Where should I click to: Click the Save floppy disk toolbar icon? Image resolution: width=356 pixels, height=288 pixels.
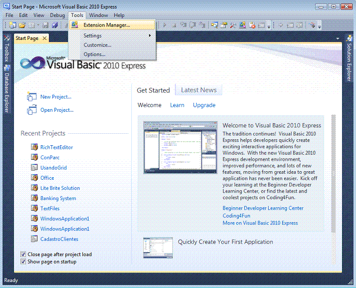[x=45, y=25]
